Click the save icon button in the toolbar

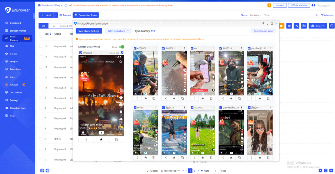[289, 26]
